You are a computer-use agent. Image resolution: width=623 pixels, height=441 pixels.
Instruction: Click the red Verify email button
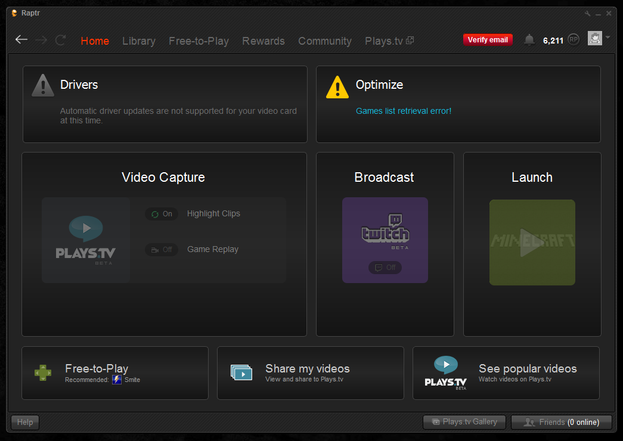pyautogui.click(x=488, y=40)
